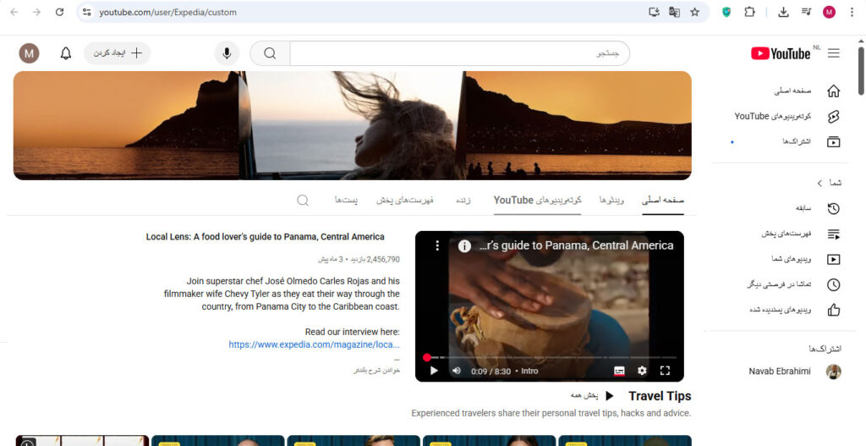The image size is (866, 446).
Task: Open Home in the sidebar
Action: coord(807,91)
